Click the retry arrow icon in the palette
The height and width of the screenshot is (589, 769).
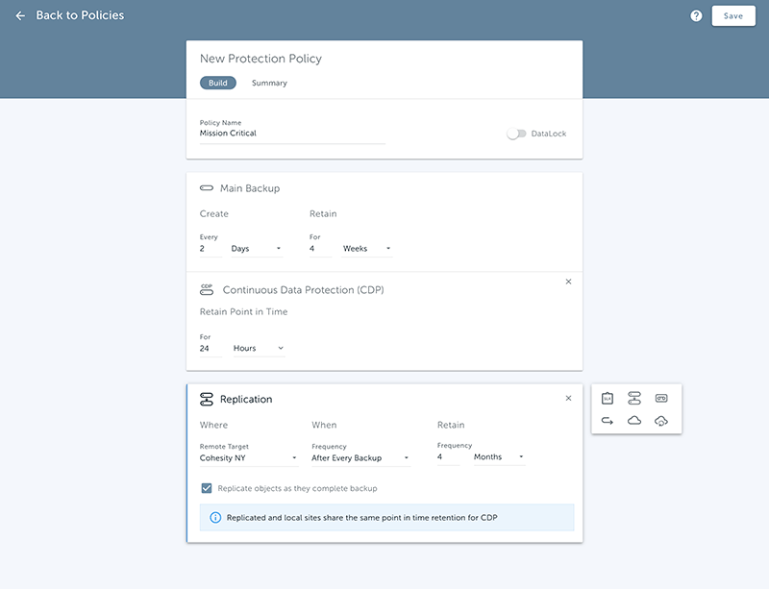pyautogui.click(x=608, y=421)
